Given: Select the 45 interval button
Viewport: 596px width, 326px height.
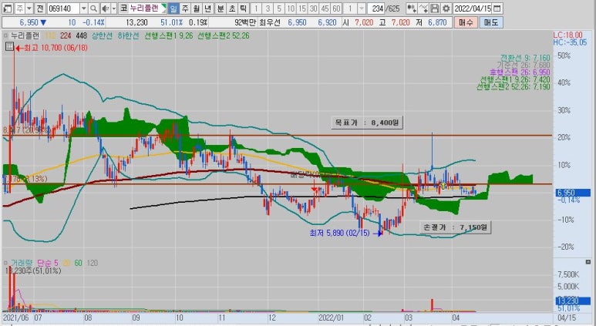Looking at the screenshot, I should click(325, 8).
